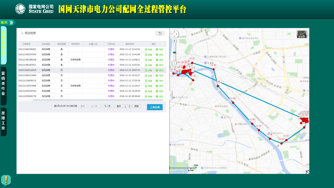Screen dimensions: 334x188
Task: Go to next page with 下一页
Action: click(107, 106)
